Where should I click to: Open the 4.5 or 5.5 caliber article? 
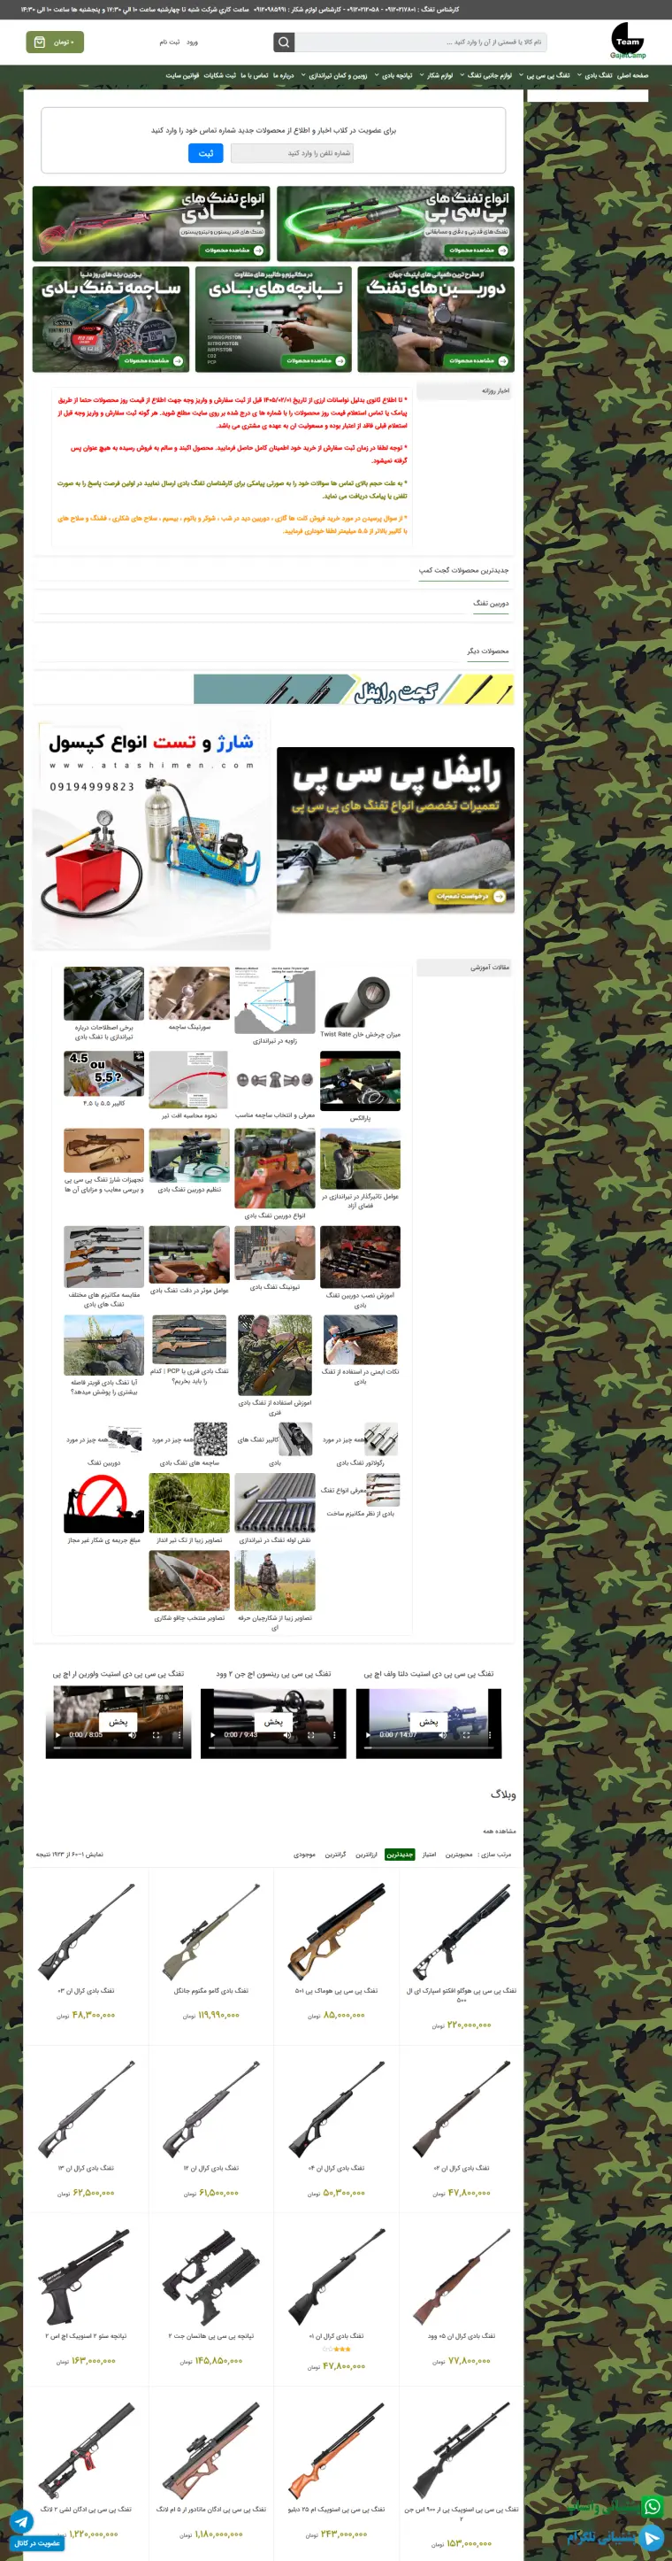(103, 1074)
